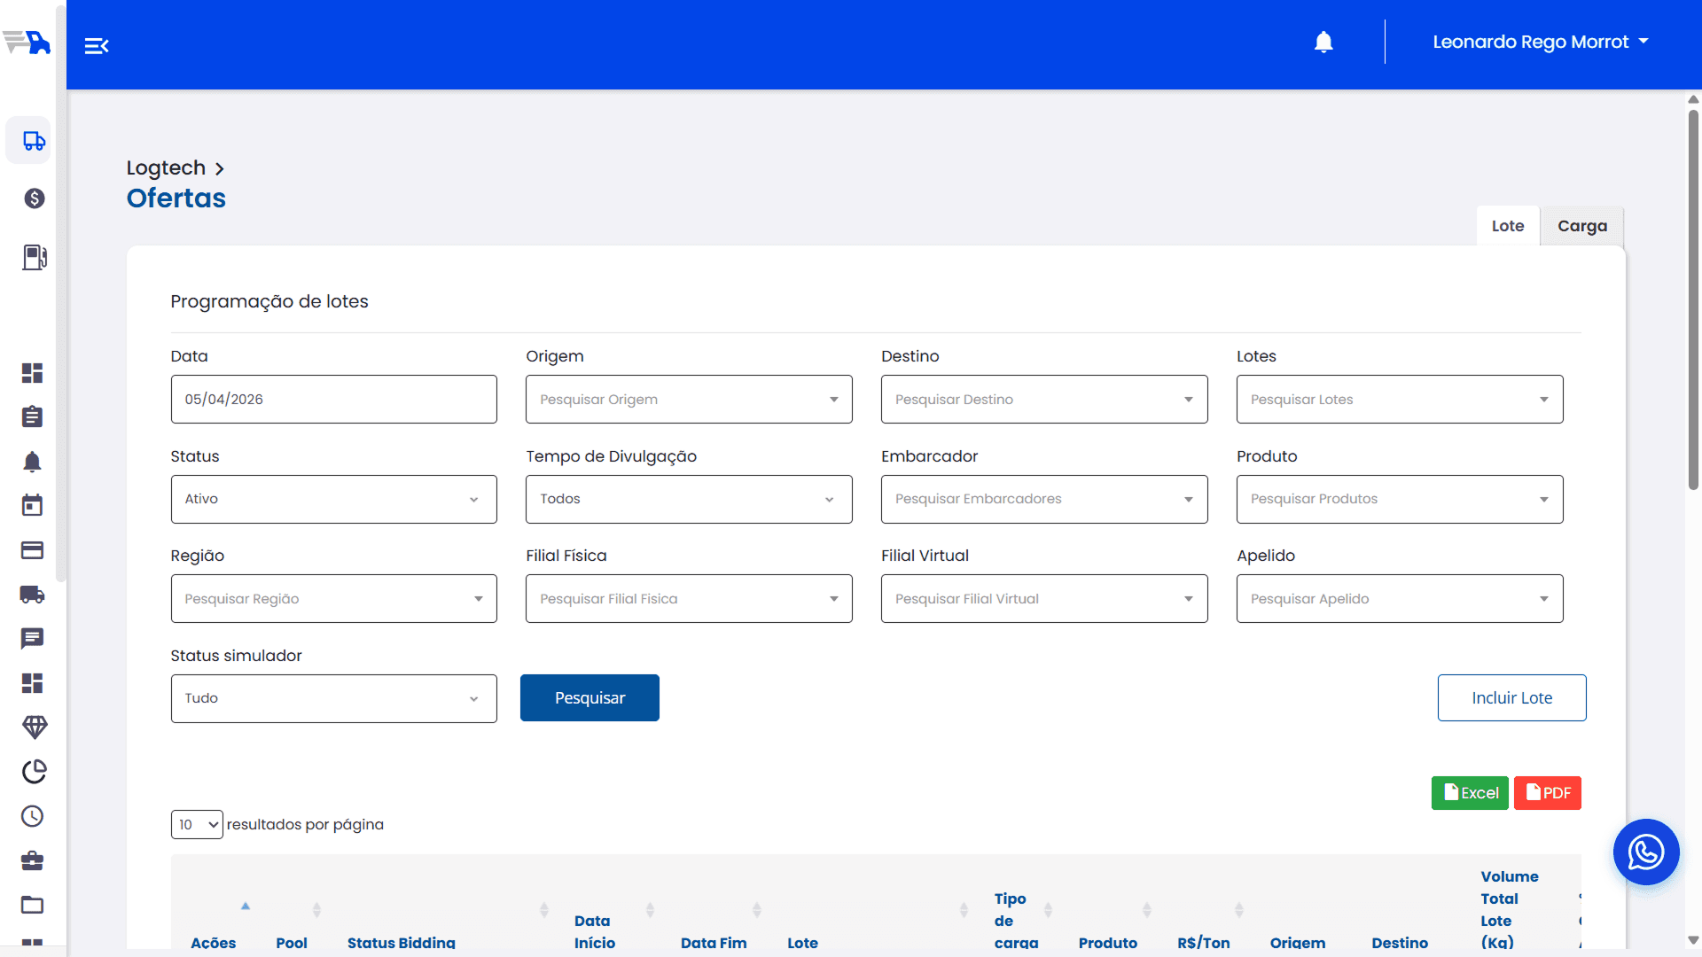Viewport: 1702px width, 957px height.
Task: Select the diamond icon in the sidebar
Action: [34, 727]
